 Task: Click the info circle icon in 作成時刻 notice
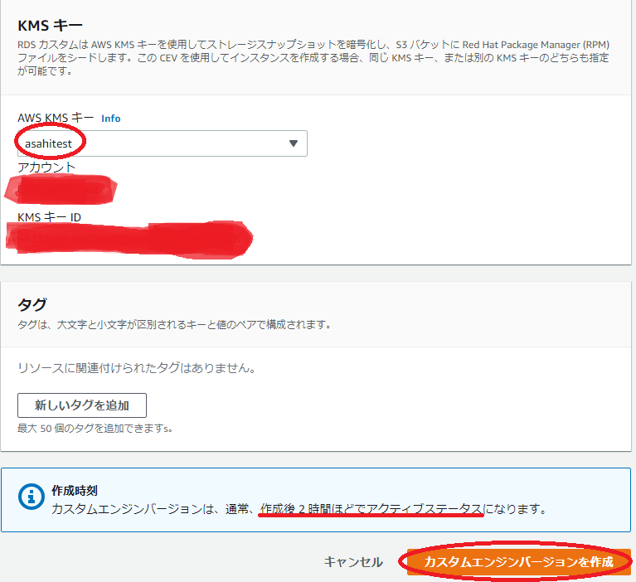point(32,497)
